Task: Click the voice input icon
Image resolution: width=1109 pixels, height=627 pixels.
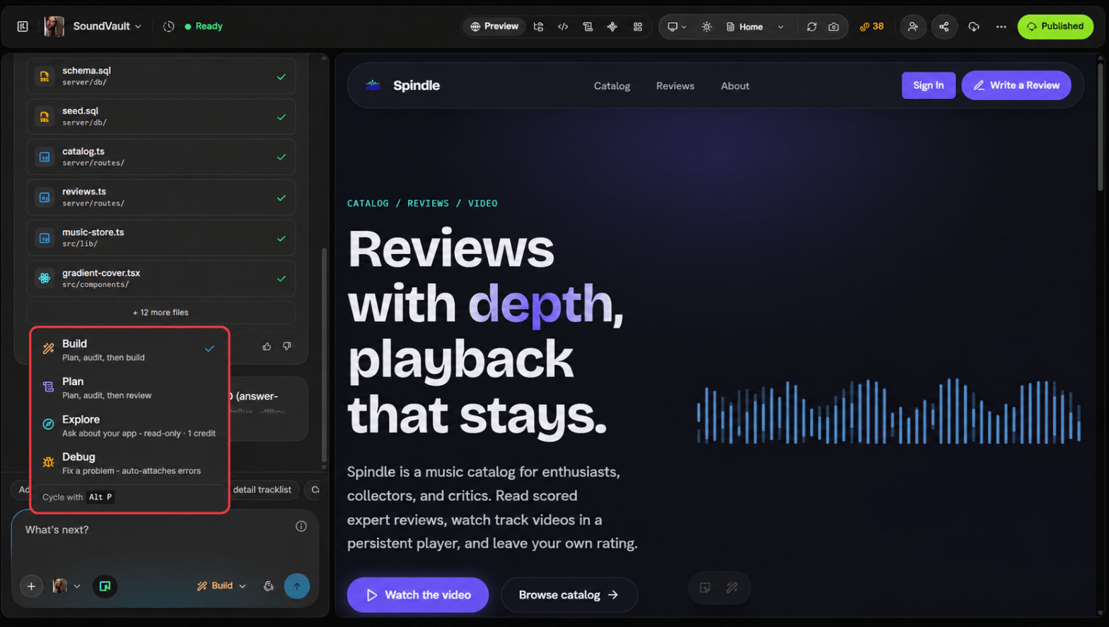Action: click(x=269, y=586)
